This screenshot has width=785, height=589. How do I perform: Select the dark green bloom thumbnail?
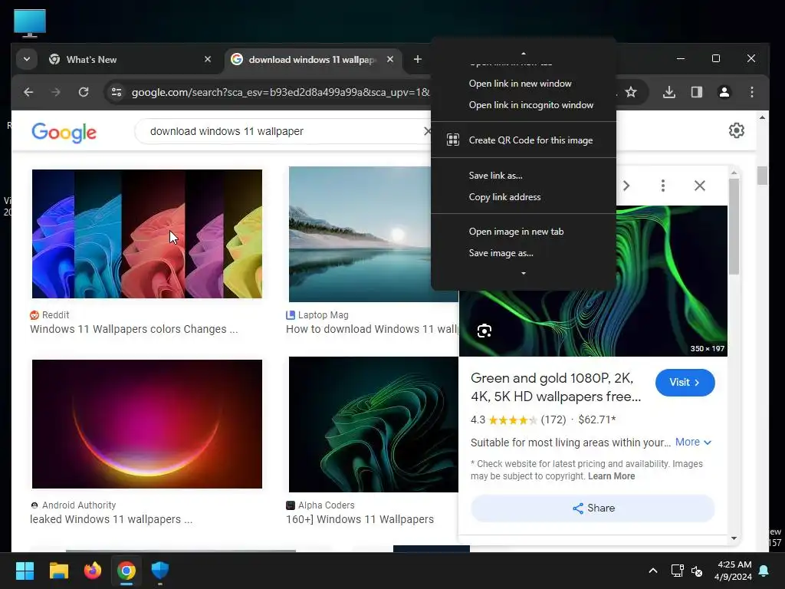[x=373, y=424]
